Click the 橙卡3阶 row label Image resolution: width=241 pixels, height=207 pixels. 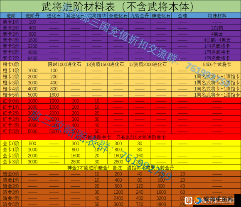click(x=11, y=83)
